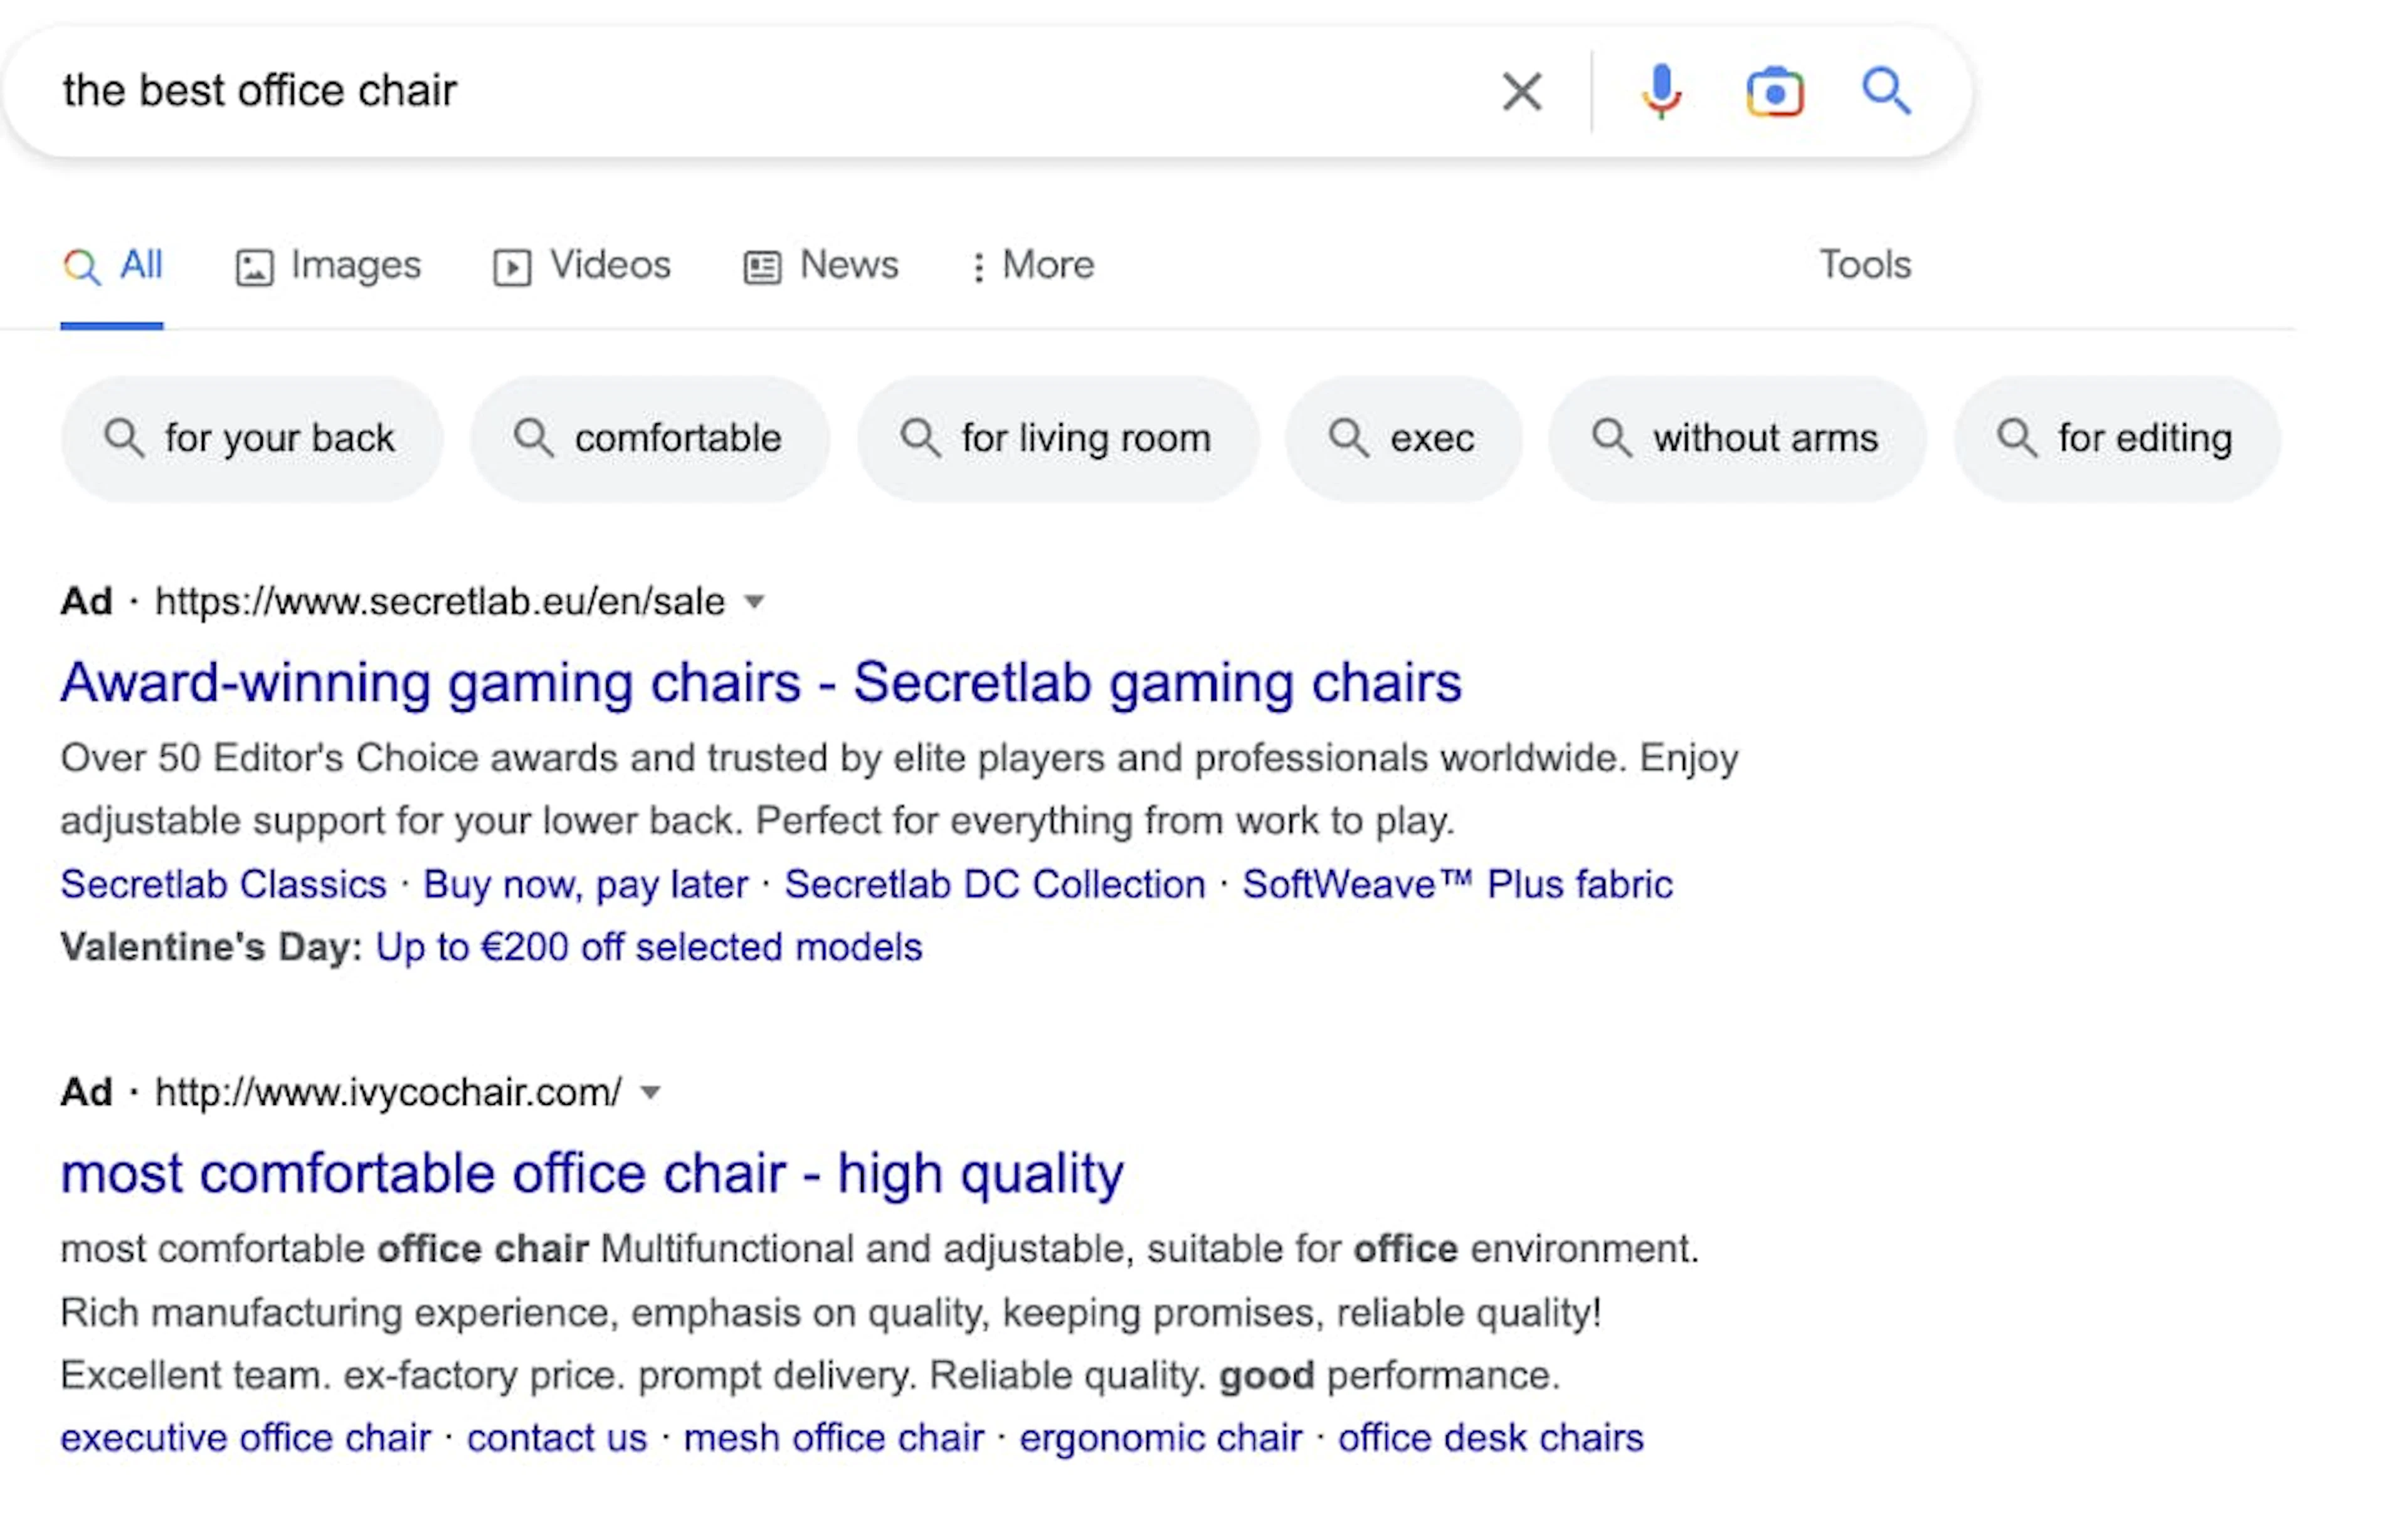
Task: Follow the 'mesh office chair' sitelink
Action: (834, 1439)
